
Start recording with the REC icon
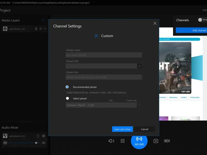pos(167,141)
